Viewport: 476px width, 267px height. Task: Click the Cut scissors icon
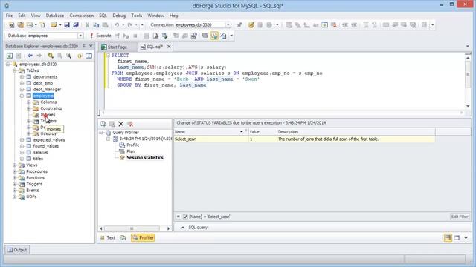pyautogui.click(x=88, y=25)
